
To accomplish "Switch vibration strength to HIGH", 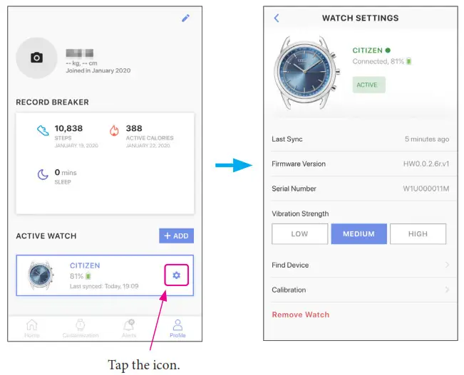I will (x=418, y=233).
